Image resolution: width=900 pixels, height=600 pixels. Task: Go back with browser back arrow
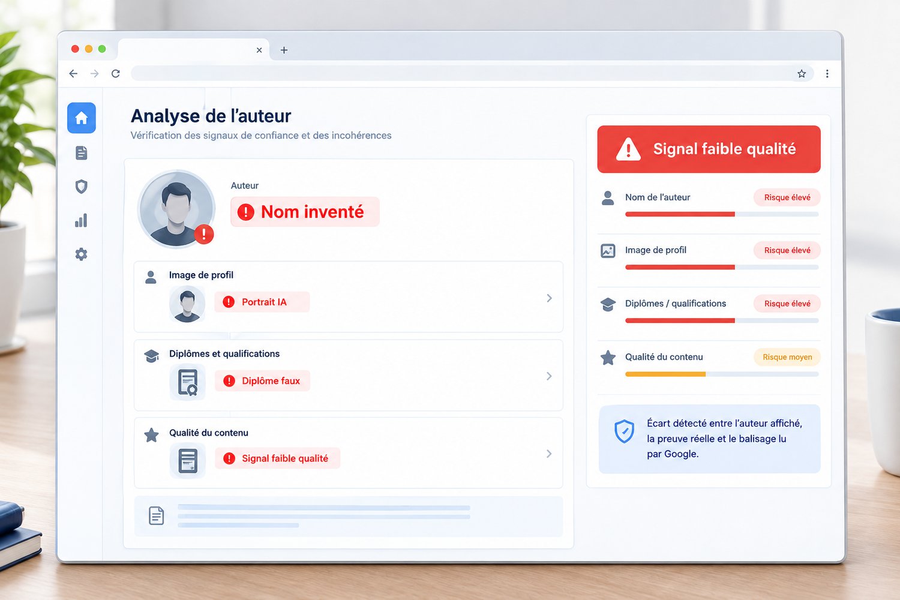[x=73, y=74]
